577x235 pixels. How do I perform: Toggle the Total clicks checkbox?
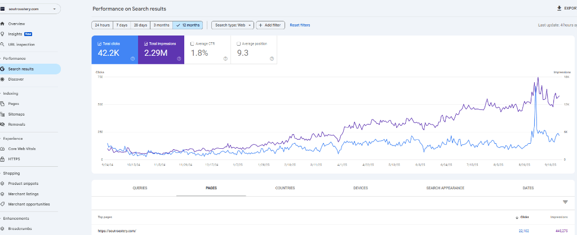[x=99, y=43]
